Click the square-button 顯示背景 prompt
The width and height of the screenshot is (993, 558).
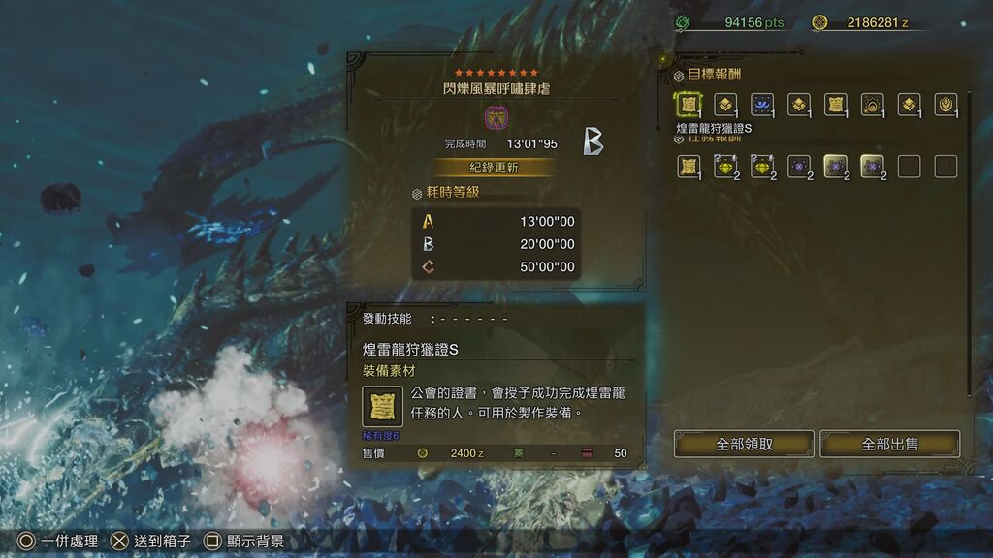pyautogui.click(x=243, y=541)
